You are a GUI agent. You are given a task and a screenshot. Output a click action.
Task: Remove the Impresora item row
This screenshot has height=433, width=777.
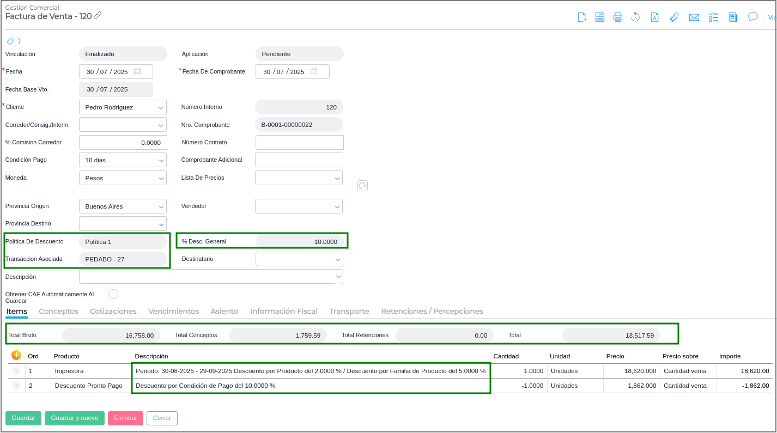coord(16,371)
